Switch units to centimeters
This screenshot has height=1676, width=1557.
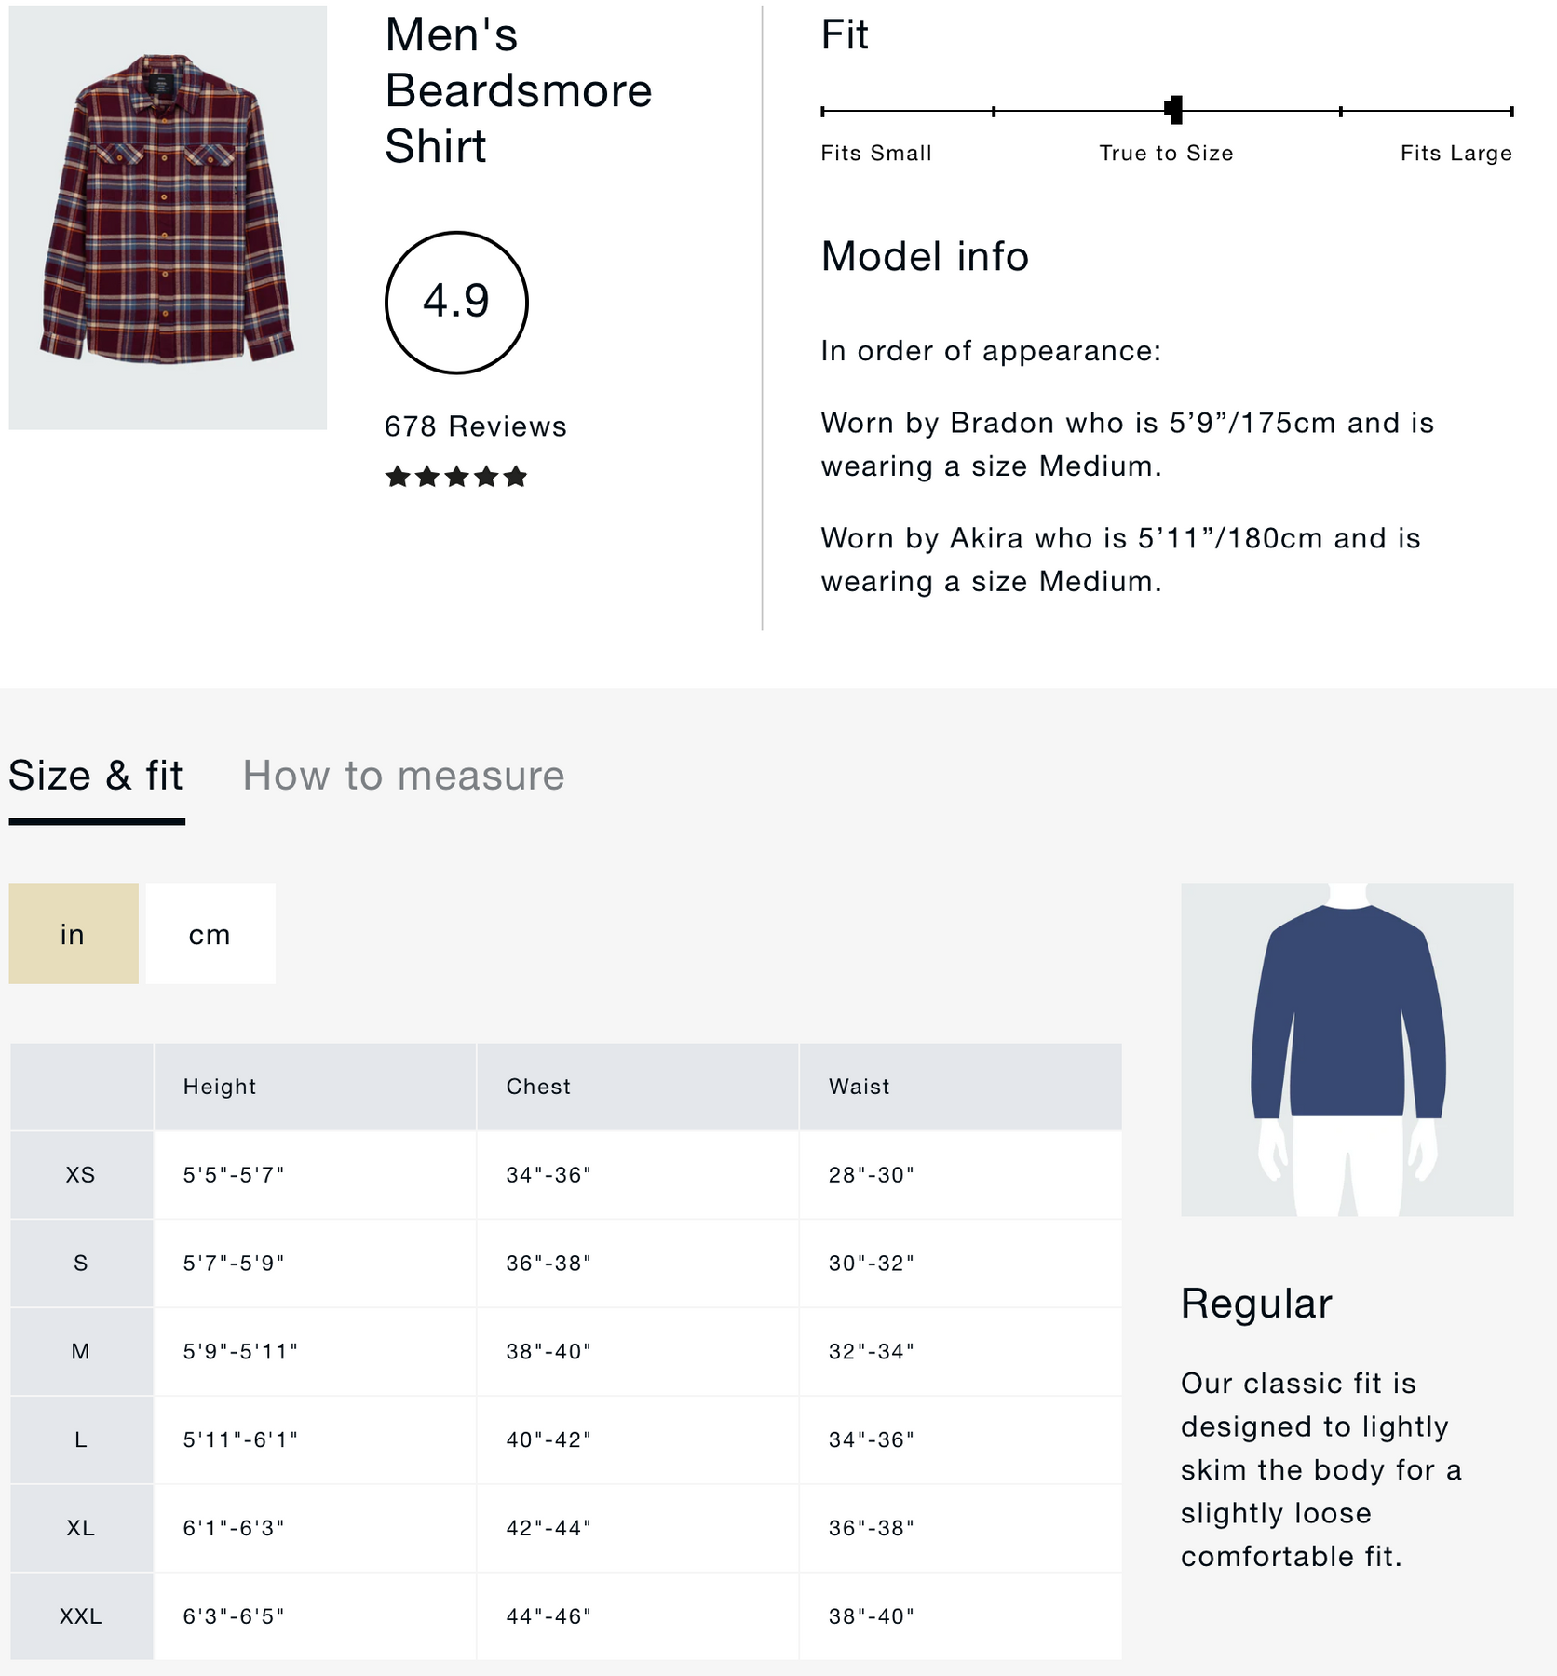coord(210,934)
